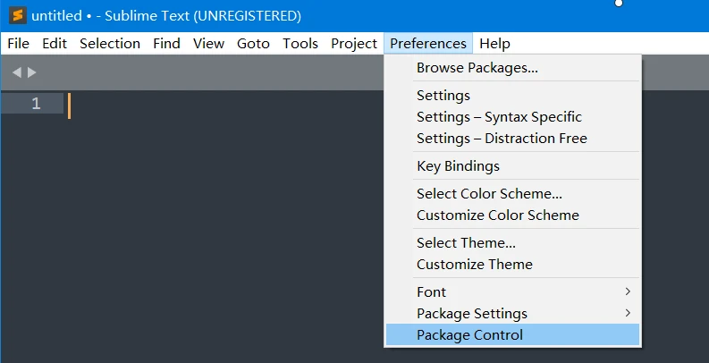
Task: Click the Sublime Text logo icon
Action: 17,15
